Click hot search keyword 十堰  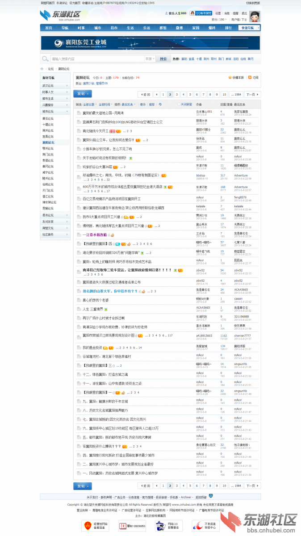pos(199,59)
